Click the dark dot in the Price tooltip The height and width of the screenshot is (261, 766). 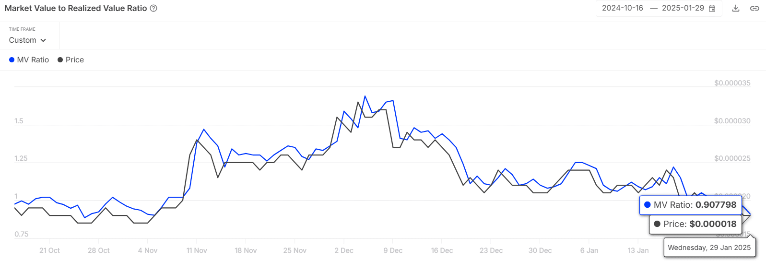pos(657,224)
